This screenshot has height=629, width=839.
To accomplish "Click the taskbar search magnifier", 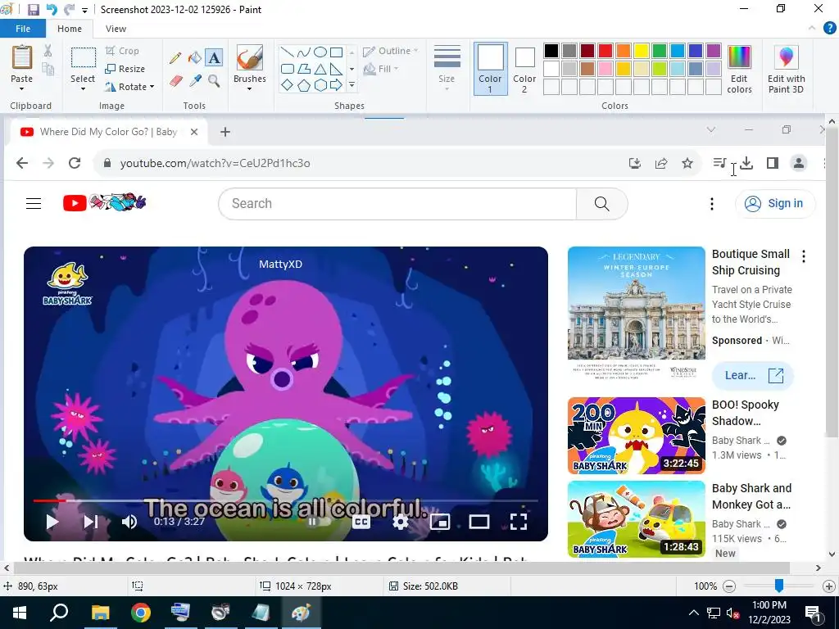I will coord(59,613).
